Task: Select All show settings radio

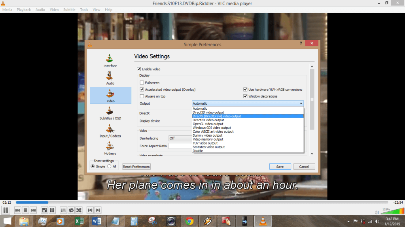Action: pyautogui.click(x=109, y=166)
